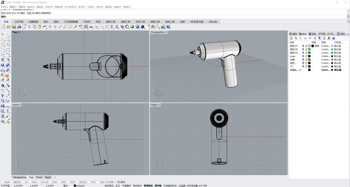Toggle the 中点 osnap checkbox

coord(30,182)
